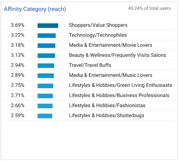Click Lifestyles & Hobbies/Green Living Enthusiasts label
Screen dimensions: 180x162
pyautogui.click(x=120, y=85)
